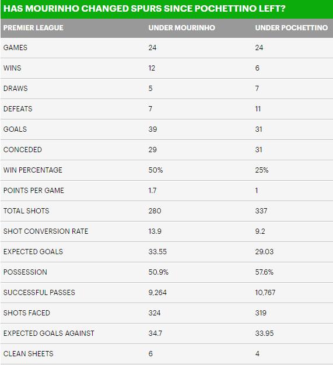Select Pochettino's clean sheets value 4

257,354
